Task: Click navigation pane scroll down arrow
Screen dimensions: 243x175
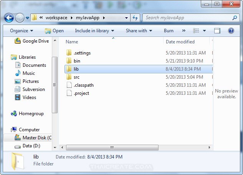Action: (x=55, y=147)
